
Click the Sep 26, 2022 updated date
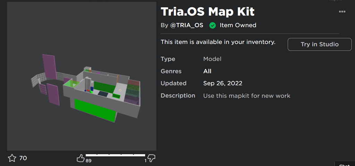point(222,83)
